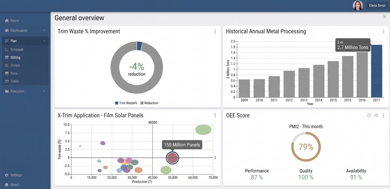Open the Trim Waste % Improvement card menu

[x=215, y=32]
